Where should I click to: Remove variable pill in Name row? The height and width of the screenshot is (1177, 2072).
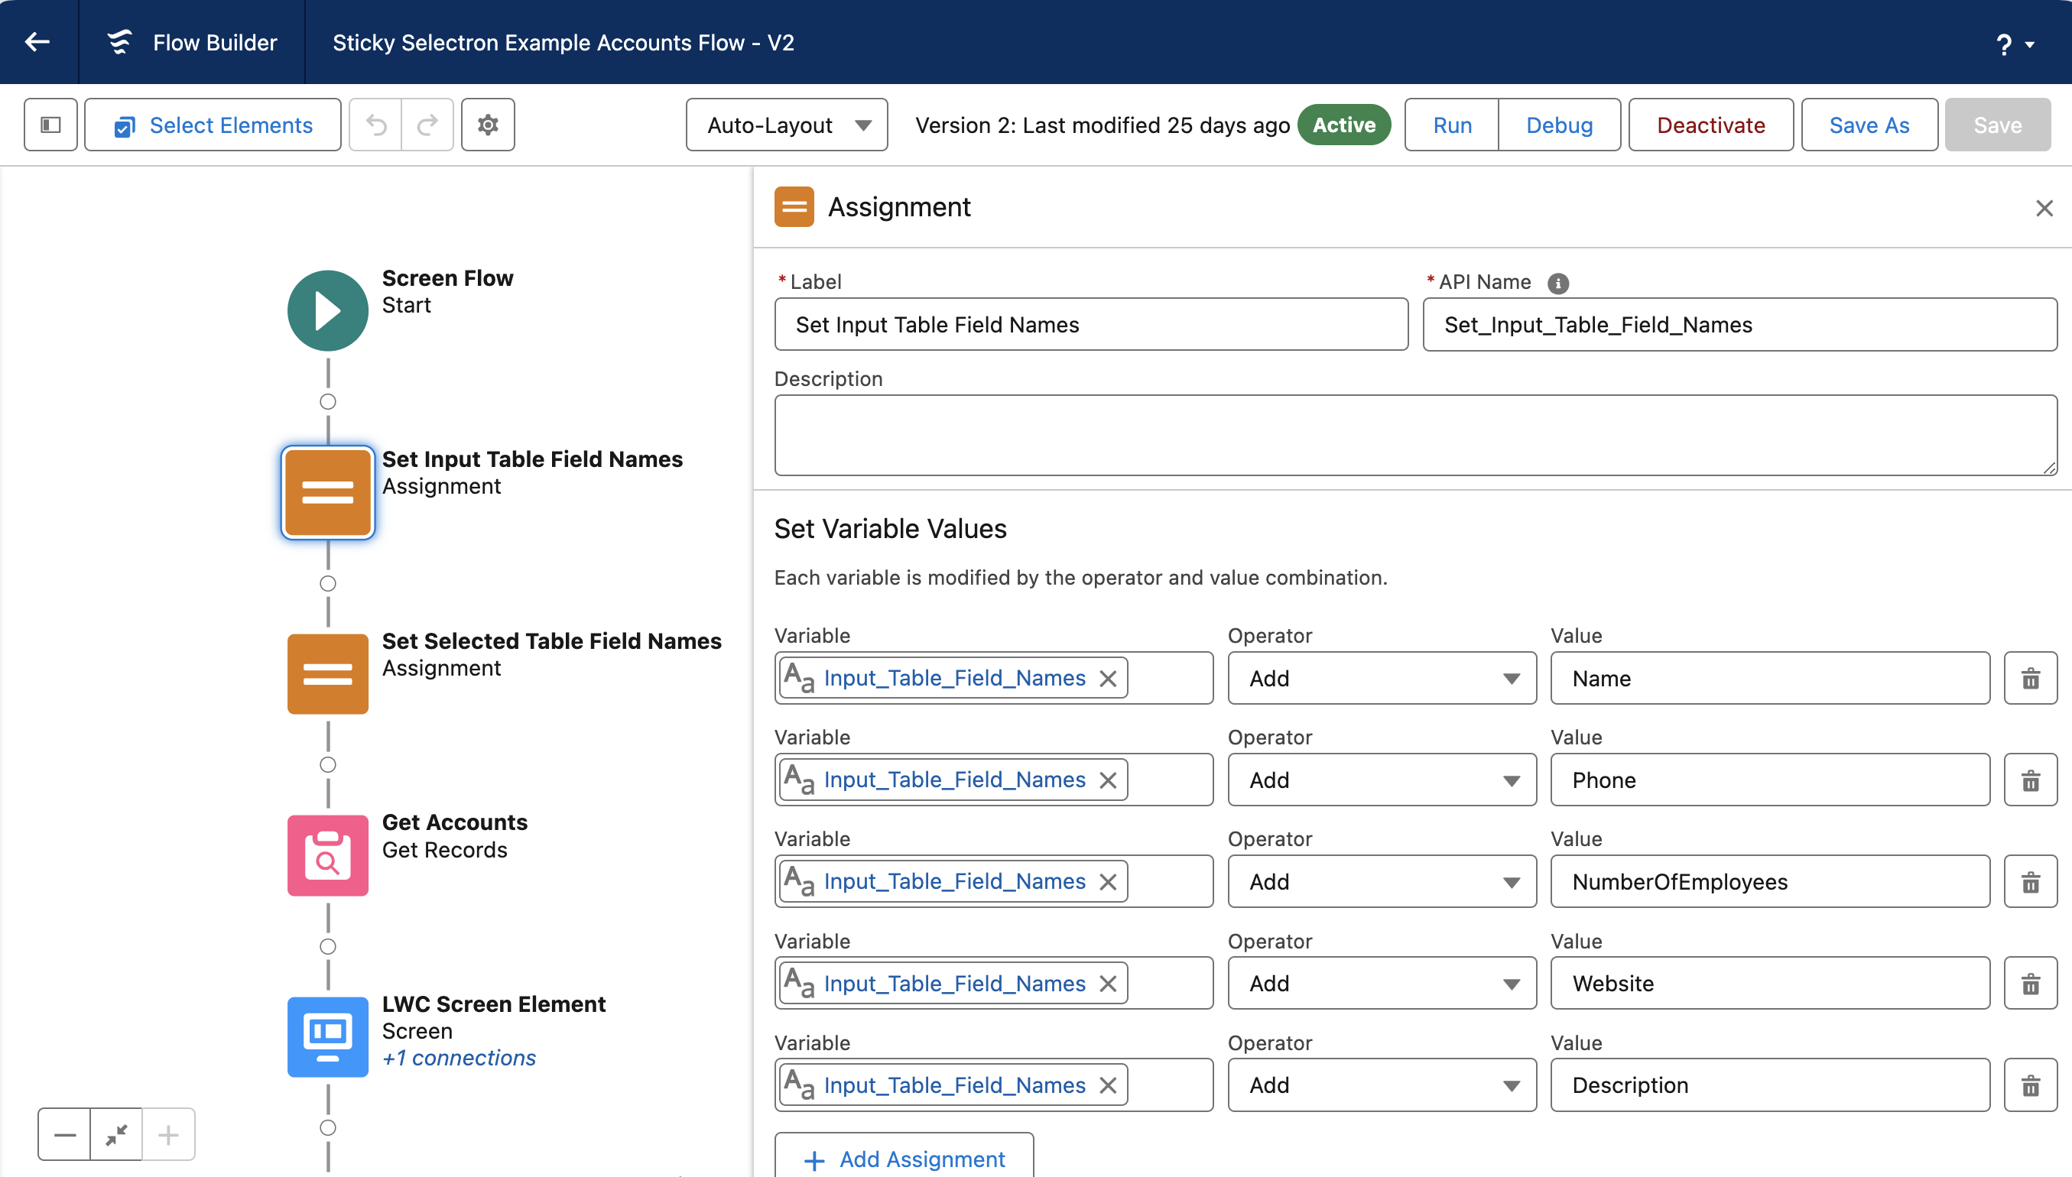(1108, 678)
